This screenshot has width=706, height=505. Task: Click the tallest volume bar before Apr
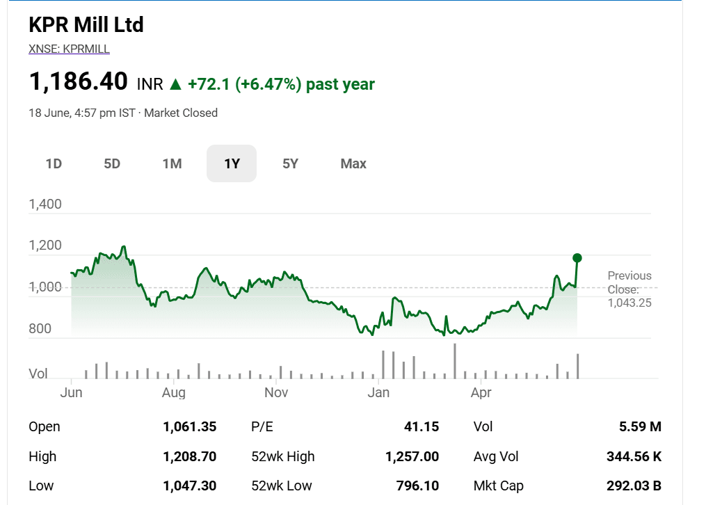click(455, 361)
